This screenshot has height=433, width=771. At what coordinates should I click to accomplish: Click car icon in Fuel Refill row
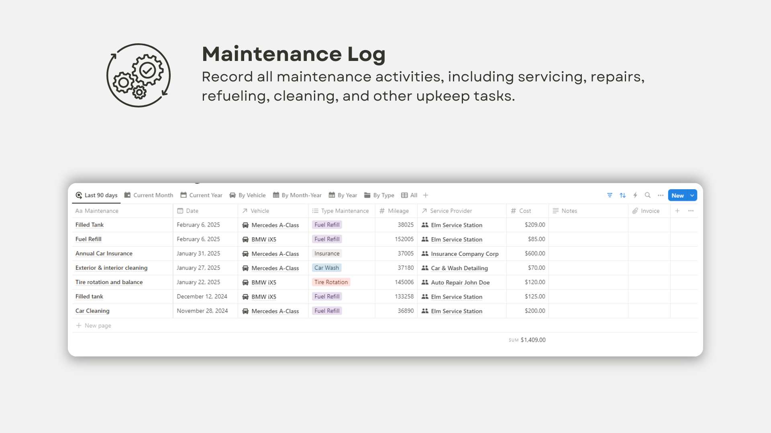click(245, 240)
